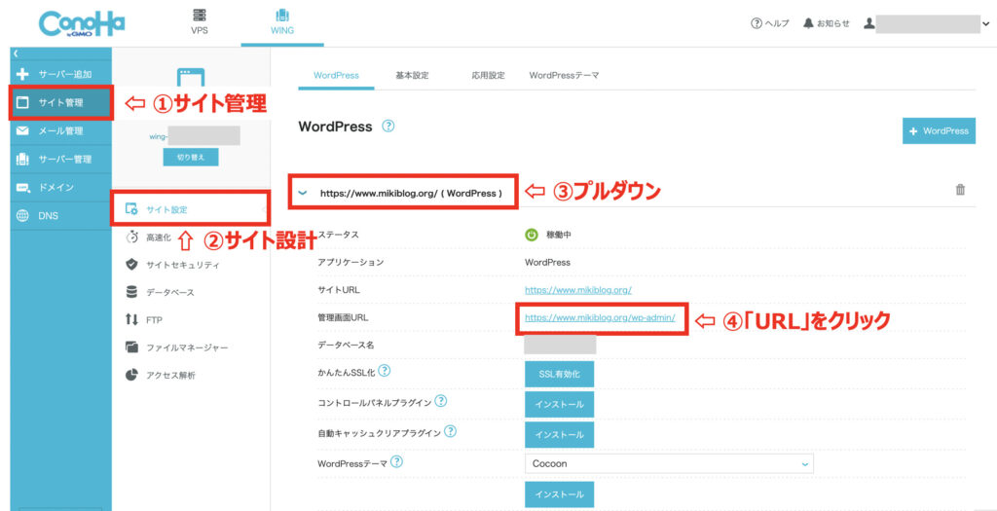The width and height of the screenshot is (997, 511).
Task: Click インストール for コントロールパネルプラグイン
Action: coord(560,405)
